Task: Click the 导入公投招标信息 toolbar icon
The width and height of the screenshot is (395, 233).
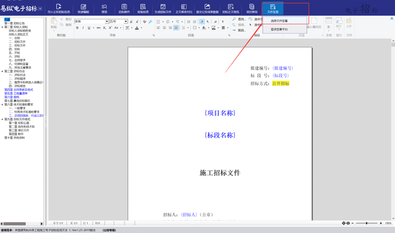Action: [59, 9]
